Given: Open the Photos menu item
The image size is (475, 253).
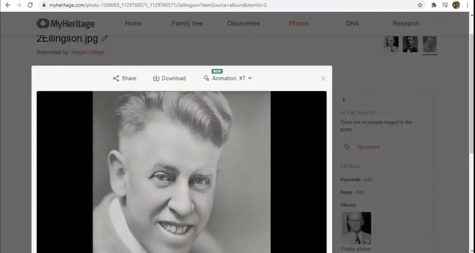Looking at the screenshot, I should click(299, 23).
